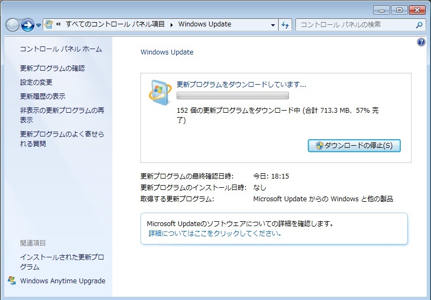Open 更新履歴の表示 link
Viewport: 431px width, 300px height.
(43, 96)
